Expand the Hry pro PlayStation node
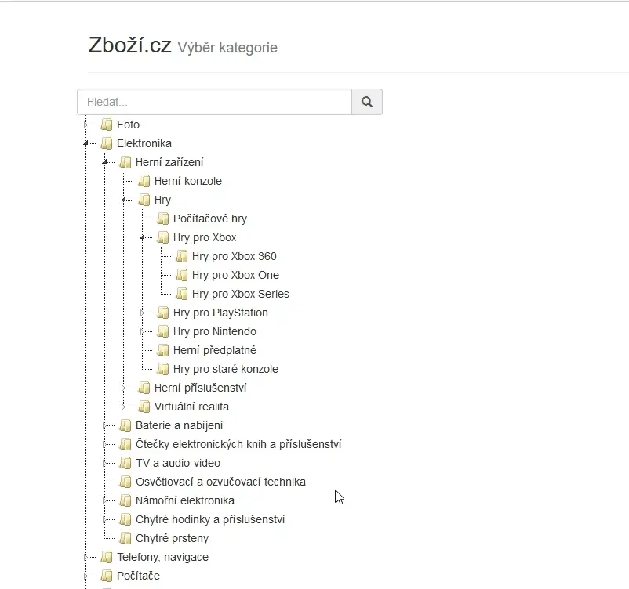Viewport: 629px width, 589px height. click(142, 313)
